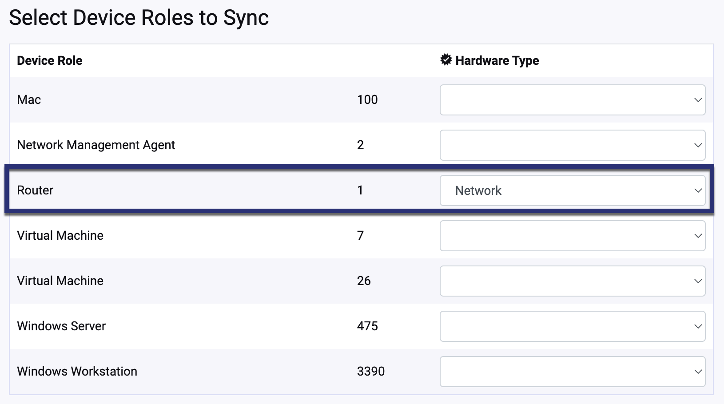Viewport: 724px width, 404px height.
Task: Click the badge icon beside Hardware Type
Action: tap(446, 60)
